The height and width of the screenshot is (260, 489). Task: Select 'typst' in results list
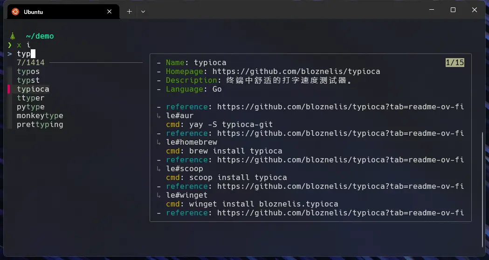pos(28,80)
